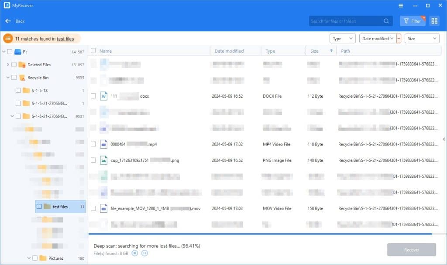Check the 0000484 mp4 file checkbox
The image size is (447, 265).
(93, 144)
